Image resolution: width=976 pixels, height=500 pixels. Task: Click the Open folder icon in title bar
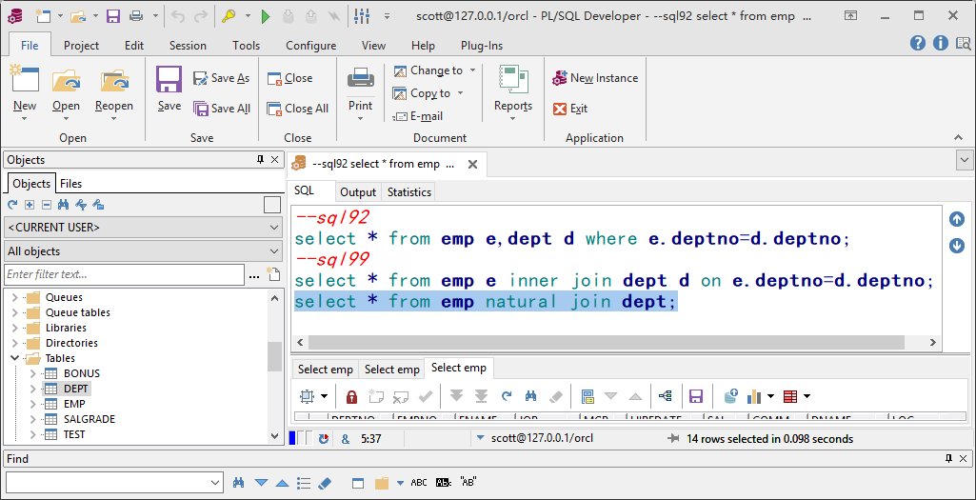pos(78,17)
